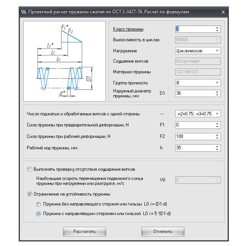Click the Группа прочности label text

point(130,83)
